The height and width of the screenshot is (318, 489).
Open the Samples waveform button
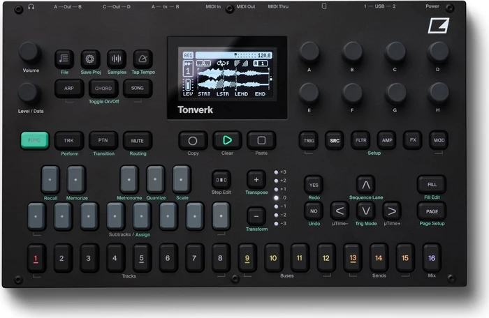click(x=117, y=59)
